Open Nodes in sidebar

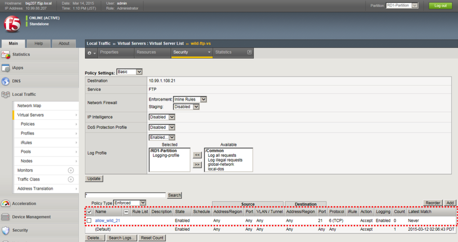tap(27, 161)
